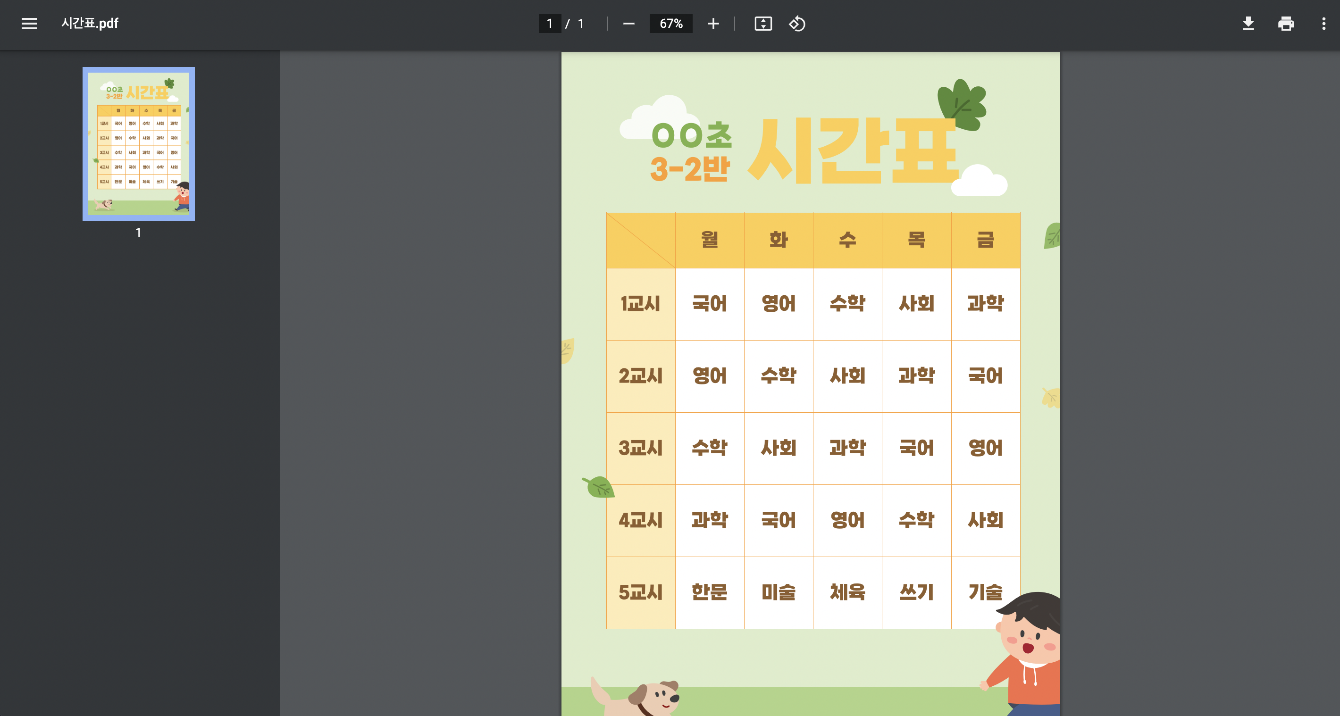Download the PDF file
The height and width of the screenshot is (716, 1340).
point(1248,24)
